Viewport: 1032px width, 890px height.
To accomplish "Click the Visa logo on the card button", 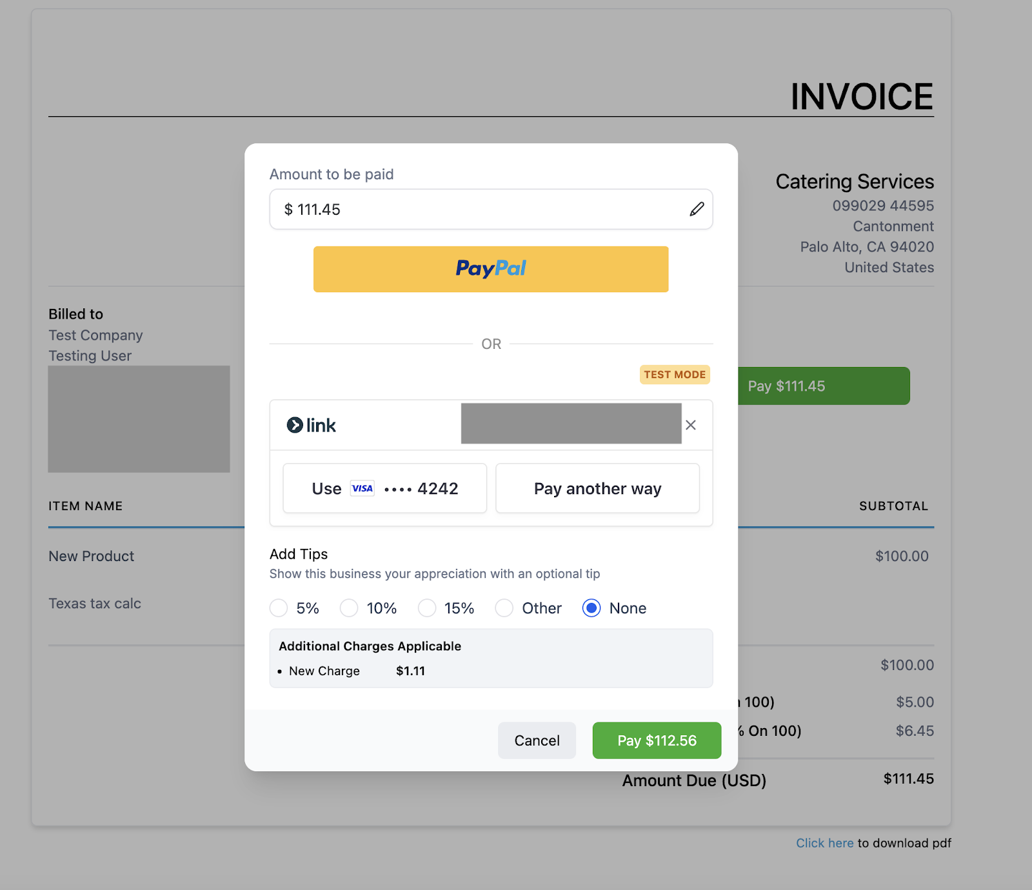I will coord(362,488).
